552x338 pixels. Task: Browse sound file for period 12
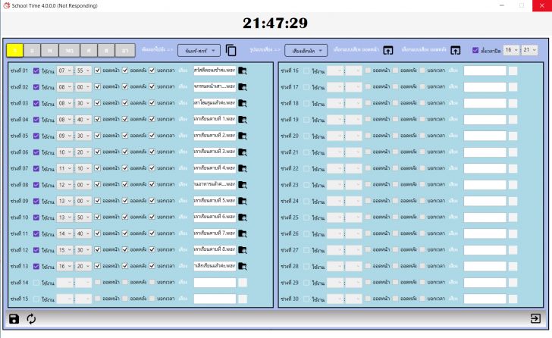tap(243, 250)
